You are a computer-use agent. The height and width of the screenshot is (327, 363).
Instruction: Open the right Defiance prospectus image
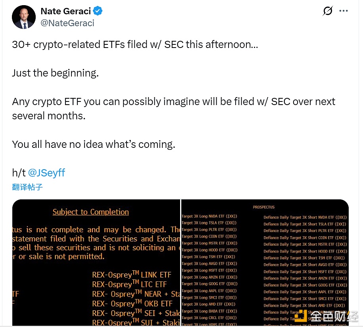(265, 262)
